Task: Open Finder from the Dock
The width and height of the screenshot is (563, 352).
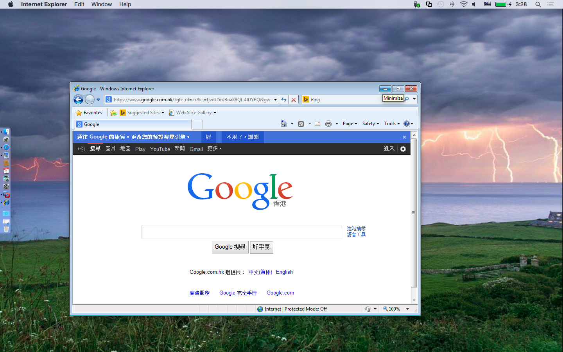Action: [6, 132]
